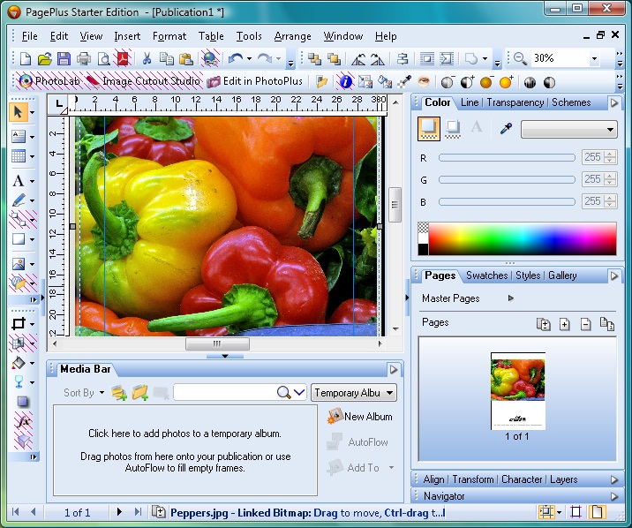Click the New Album button
Image resolution: width=632 pixels, height=528 pixels.
[360, 417]
